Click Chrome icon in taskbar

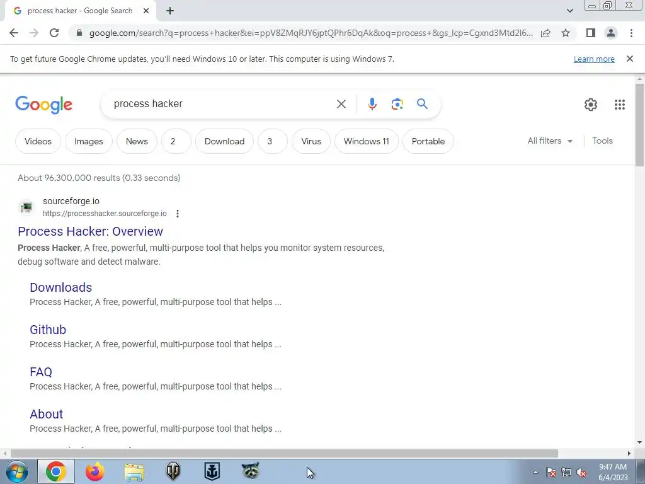(x=56, y=471)
